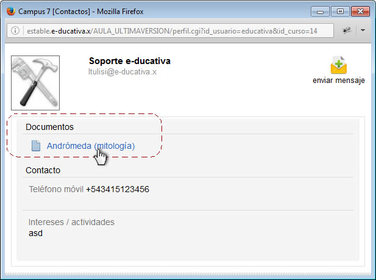The width and height of the screenshot is (376, 280).
Task: Click the enviar mensaje label
Action: tap(339, 81)
